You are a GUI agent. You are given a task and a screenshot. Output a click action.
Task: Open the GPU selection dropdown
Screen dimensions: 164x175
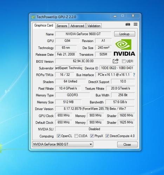(x=63, y=144)
